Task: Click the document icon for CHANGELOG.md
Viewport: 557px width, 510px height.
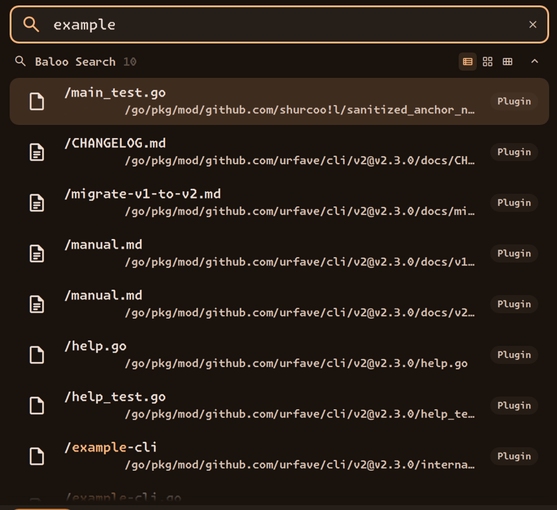Action: click(x=37, y=152)
